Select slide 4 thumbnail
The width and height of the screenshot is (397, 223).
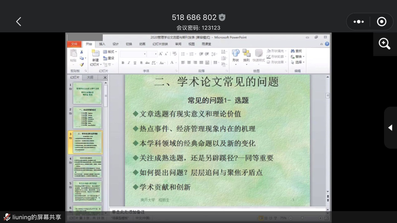coord(87,167)
